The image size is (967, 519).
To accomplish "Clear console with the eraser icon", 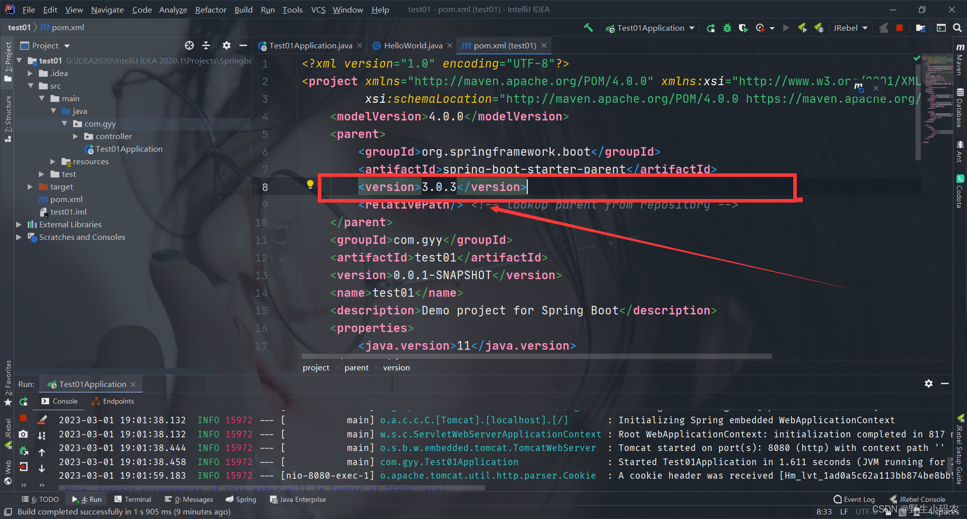I will pyautogui.click(x=42, y=419).
